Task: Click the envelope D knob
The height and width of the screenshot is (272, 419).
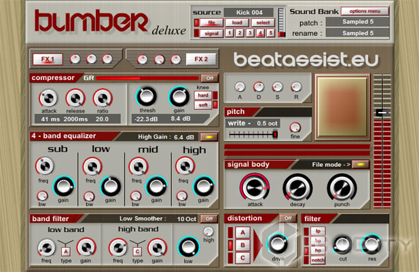Action: pyautogui.click(x=259, y=87)
